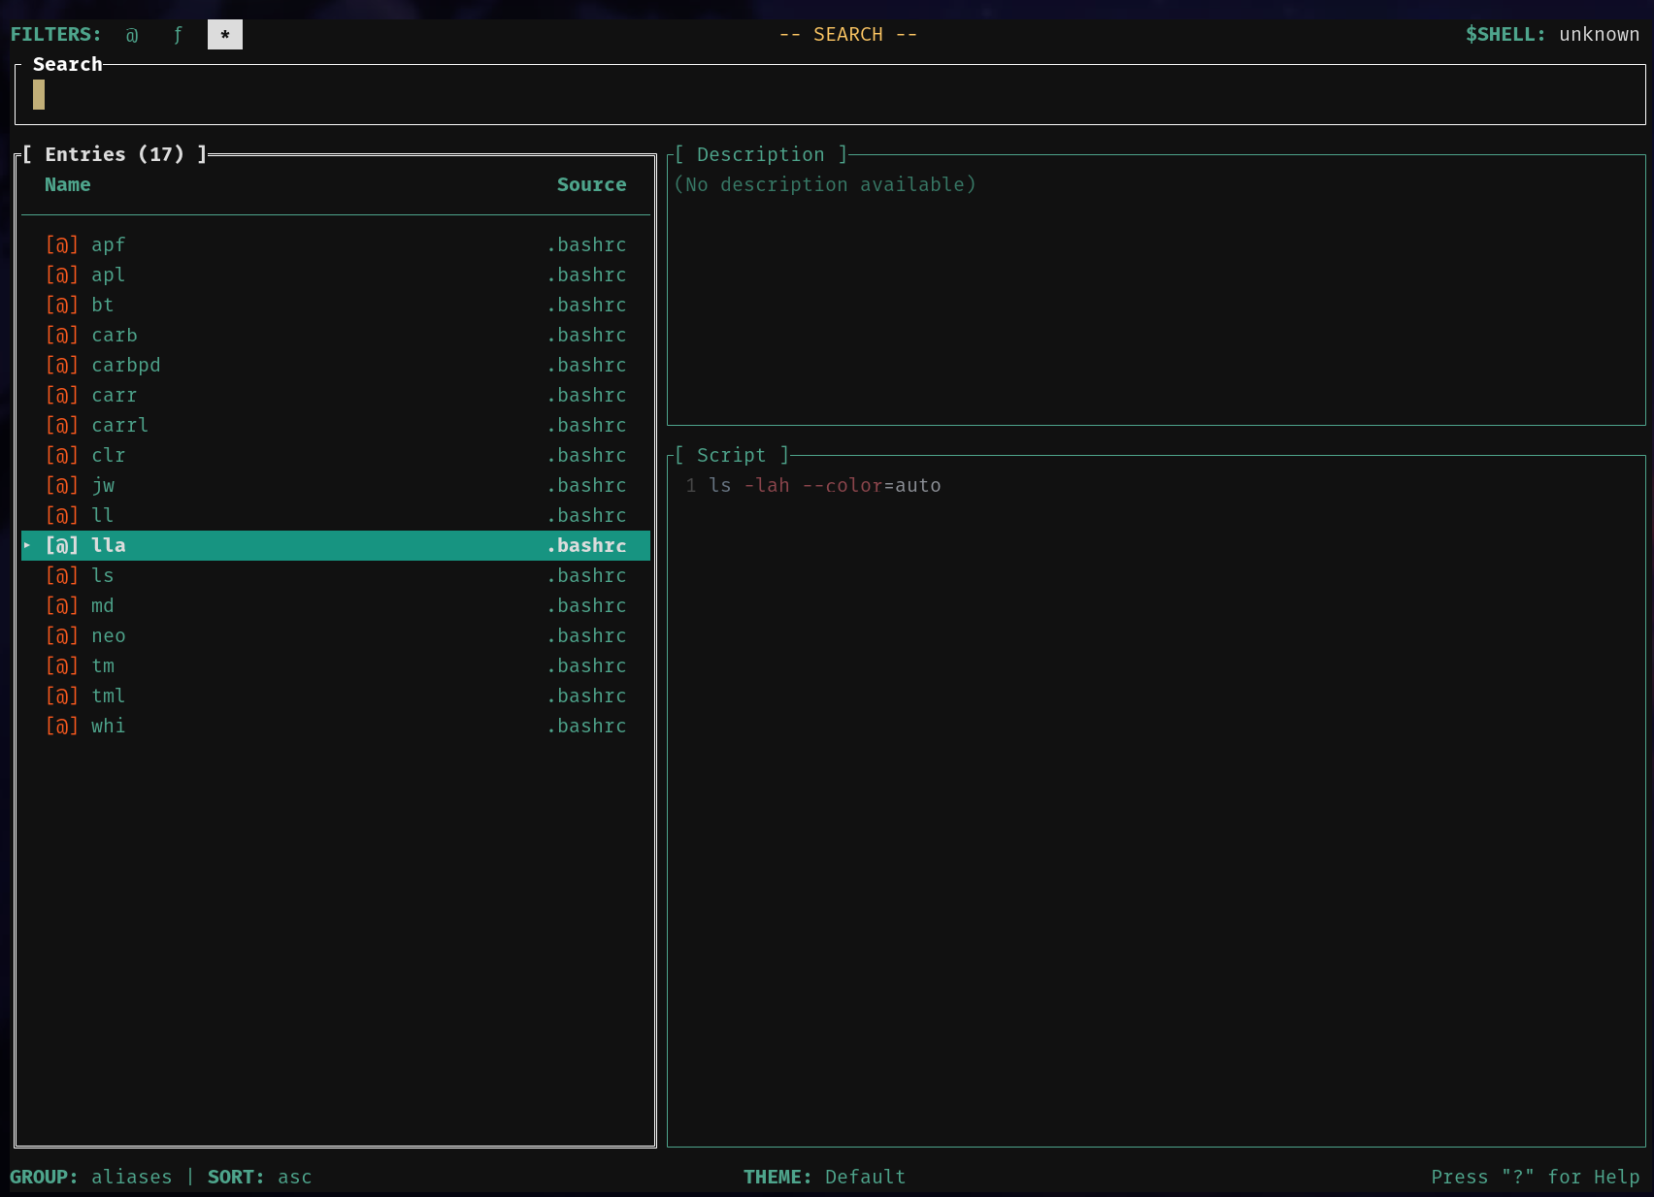The width and height of the screenshot is (1654, 1197).
Task: Select the ls alias entry
Action: click(x=336, y=576)
